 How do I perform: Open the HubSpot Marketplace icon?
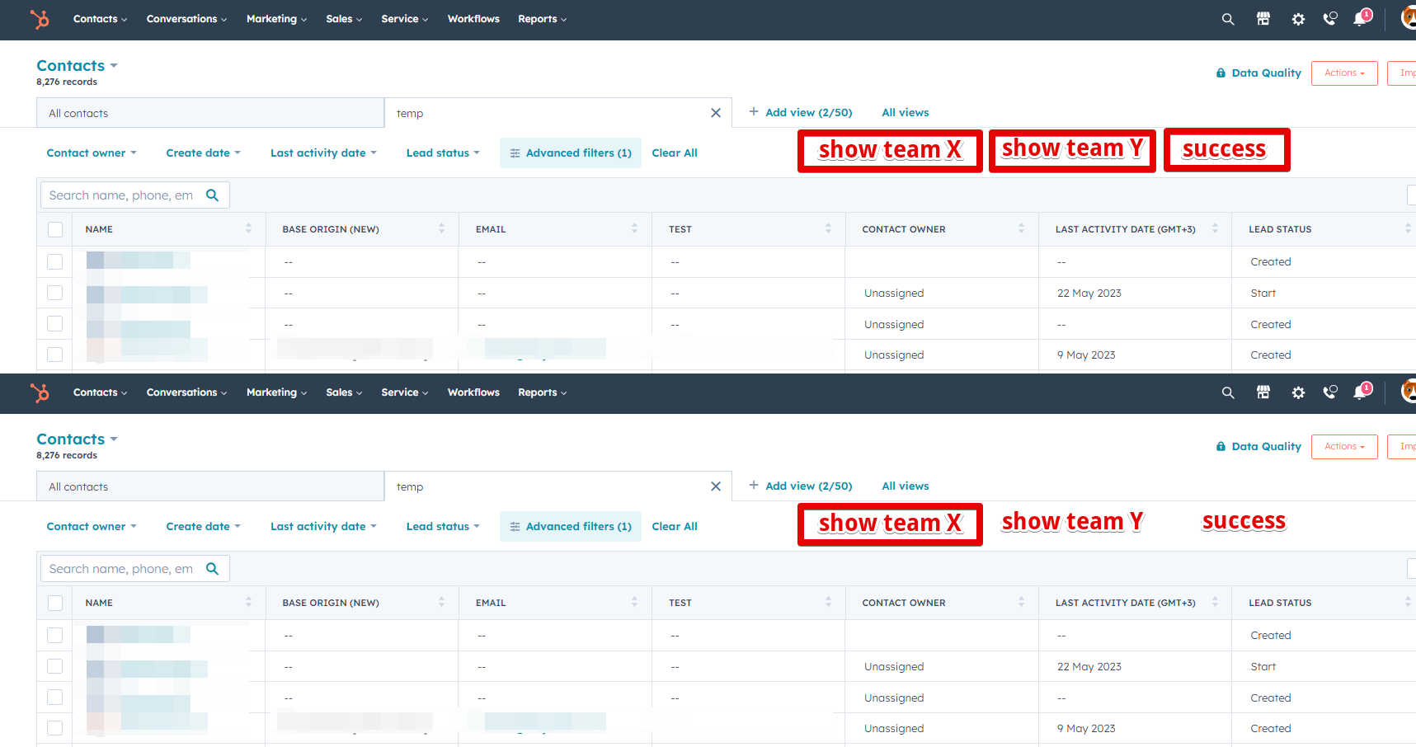(1263, 18)
